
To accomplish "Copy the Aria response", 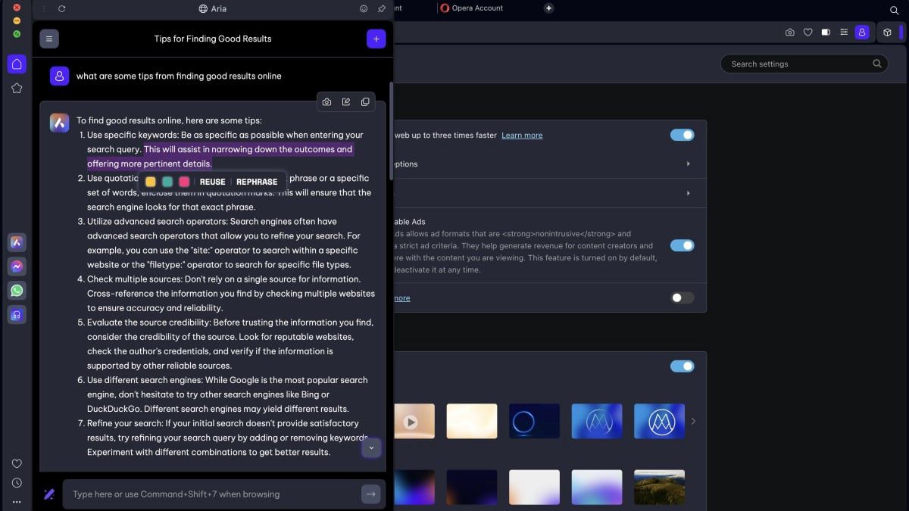I will 365,102.
